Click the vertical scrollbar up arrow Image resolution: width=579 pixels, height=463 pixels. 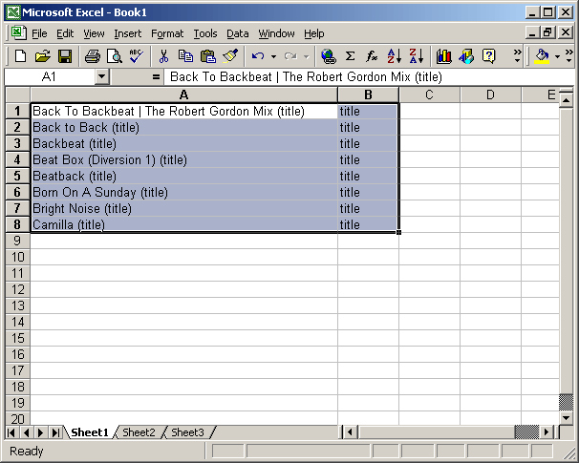(x=566, y=99)
